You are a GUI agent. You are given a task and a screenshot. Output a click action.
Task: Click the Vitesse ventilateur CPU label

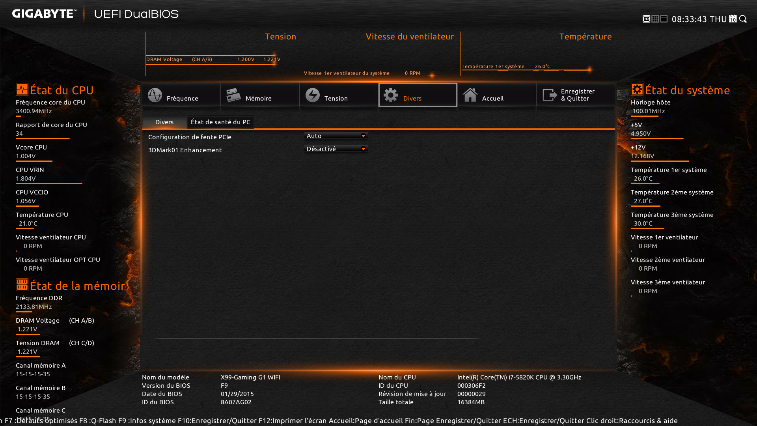(51, 237)
